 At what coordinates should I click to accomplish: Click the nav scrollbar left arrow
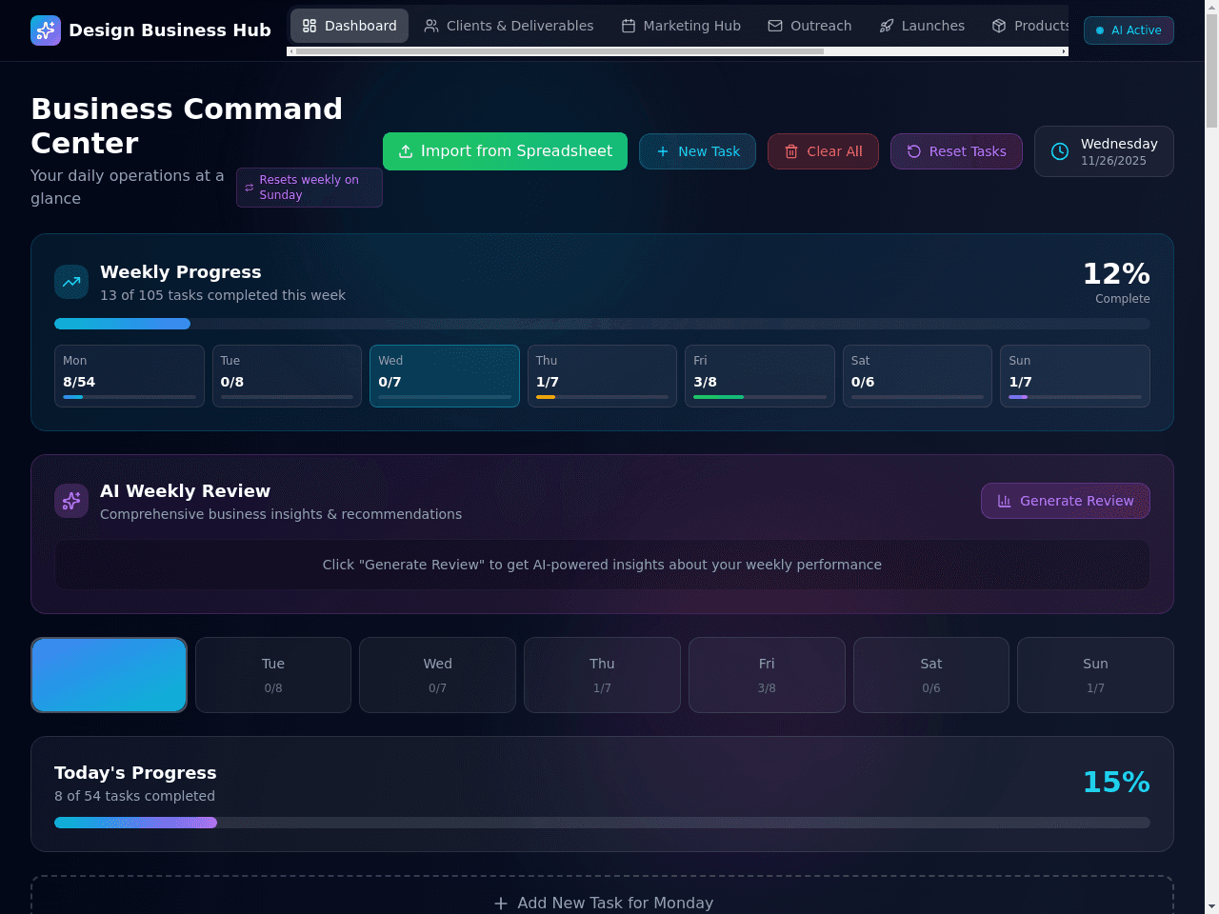291,51
